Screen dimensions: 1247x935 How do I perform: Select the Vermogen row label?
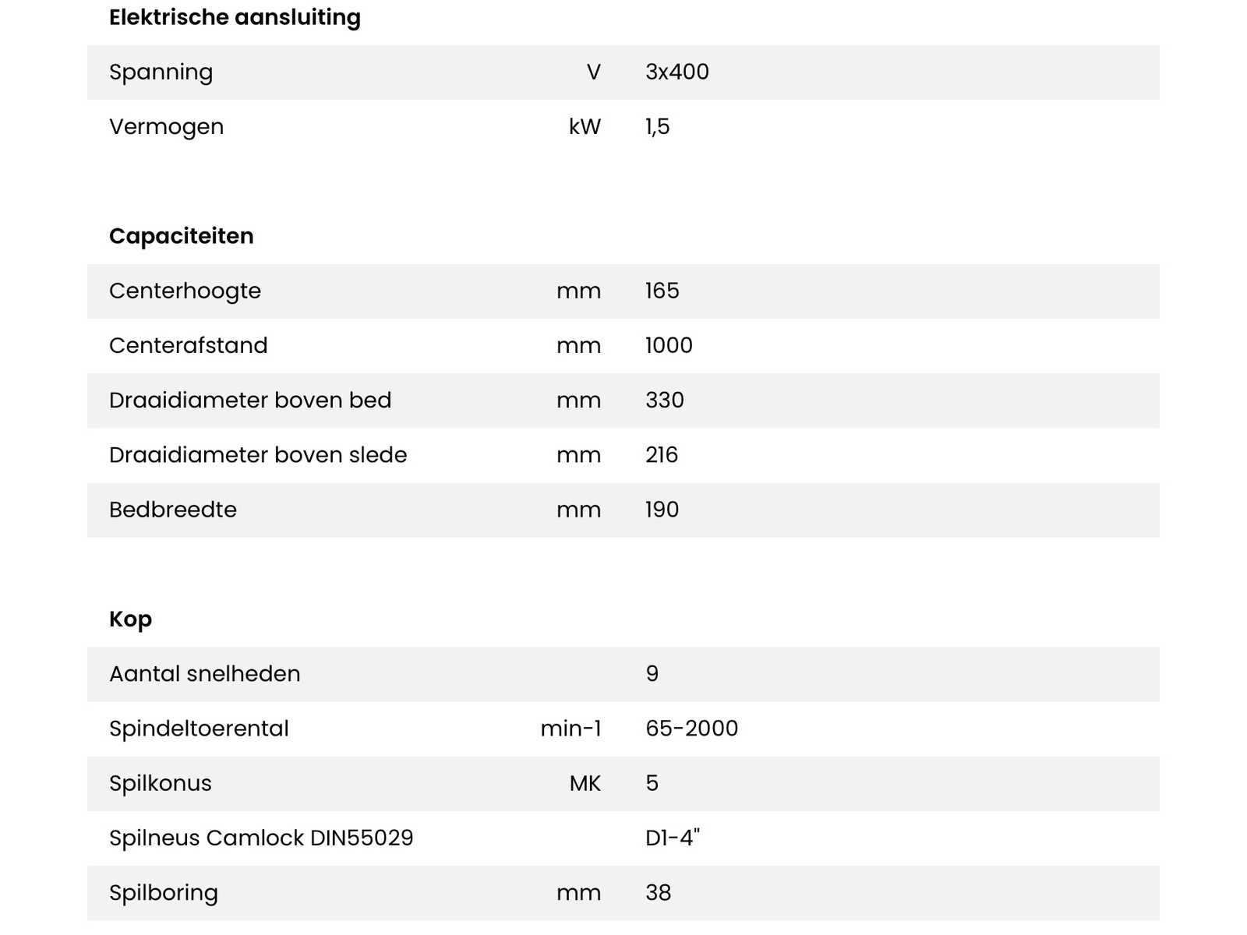point(166,126)
